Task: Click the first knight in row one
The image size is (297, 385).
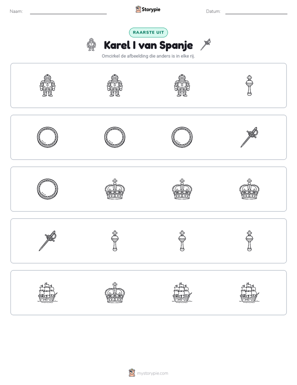Action: click(47, 85)
